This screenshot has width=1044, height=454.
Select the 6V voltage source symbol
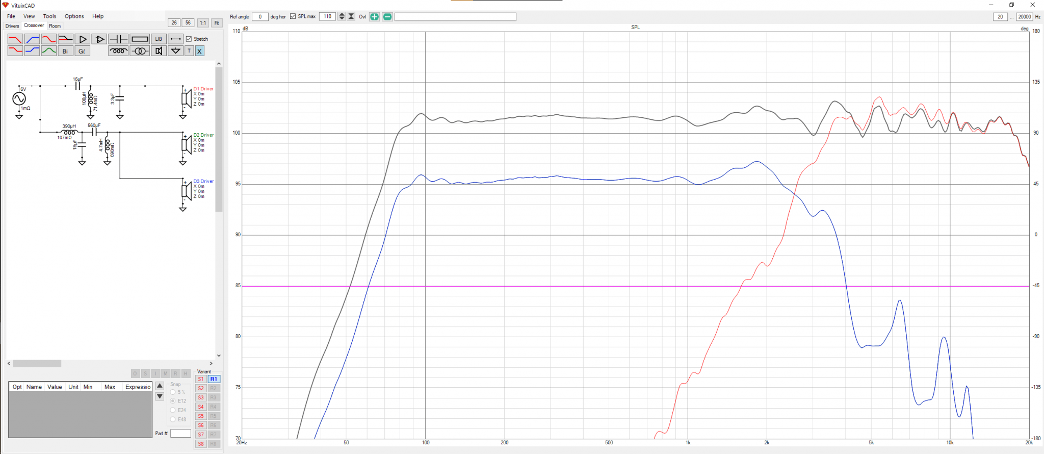coord(19,98)
